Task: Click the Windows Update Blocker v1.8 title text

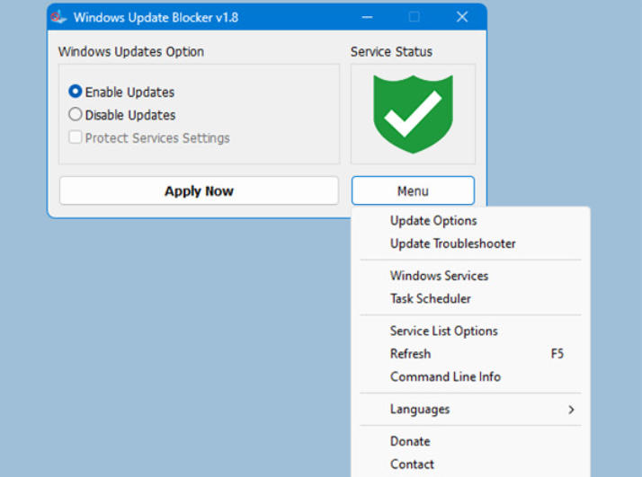Action: (156, 17)
